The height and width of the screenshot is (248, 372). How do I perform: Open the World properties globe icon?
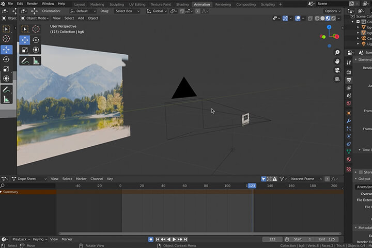tap(349, 103)
